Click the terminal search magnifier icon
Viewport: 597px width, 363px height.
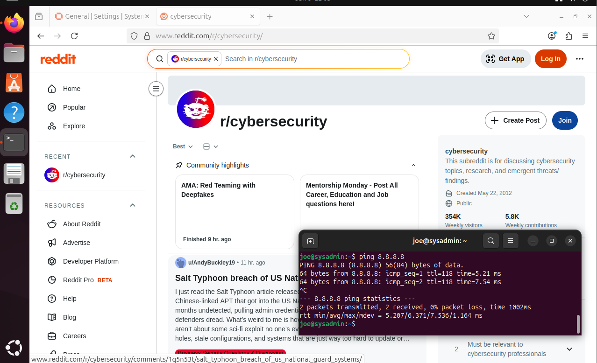[x=490, y=241]
